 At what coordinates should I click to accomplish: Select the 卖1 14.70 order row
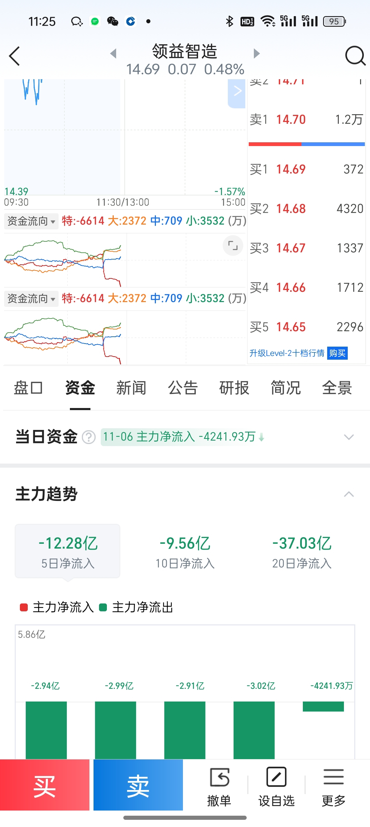tap(307, 120)
